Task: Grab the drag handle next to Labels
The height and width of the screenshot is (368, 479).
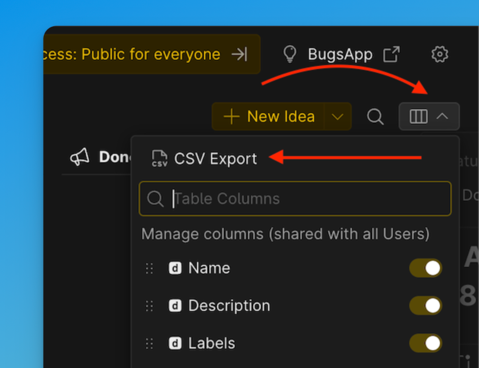Action: click(x=149, y=343)
